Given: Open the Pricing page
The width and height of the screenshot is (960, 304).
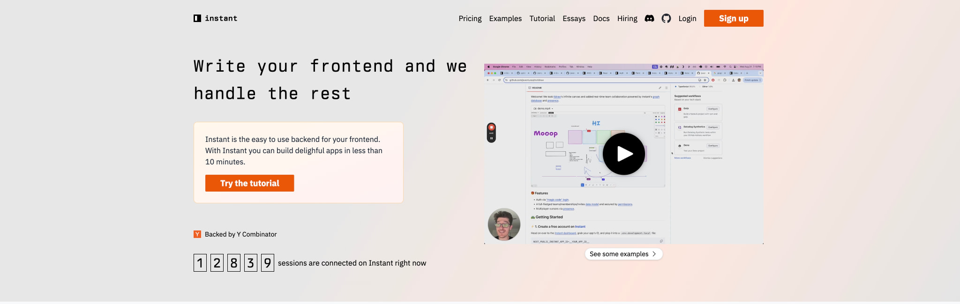Looking at the screenshot, I should tap(470, 18).
